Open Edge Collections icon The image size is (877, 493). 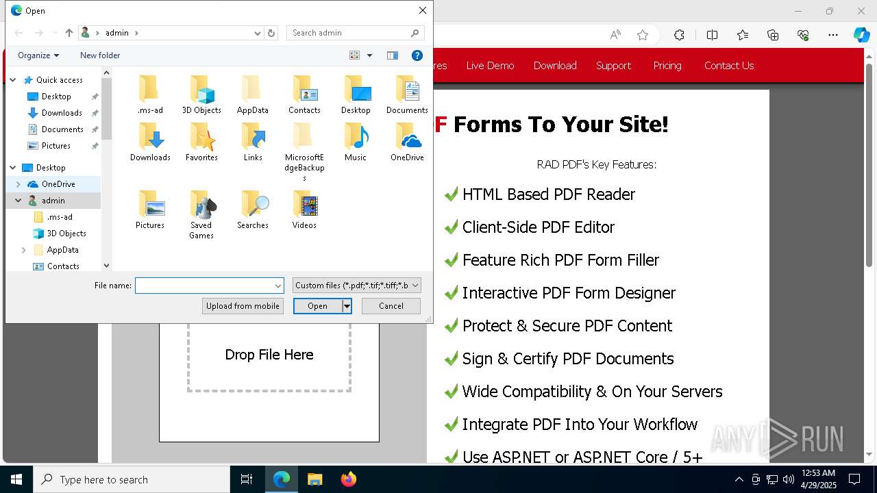point(773,35)
